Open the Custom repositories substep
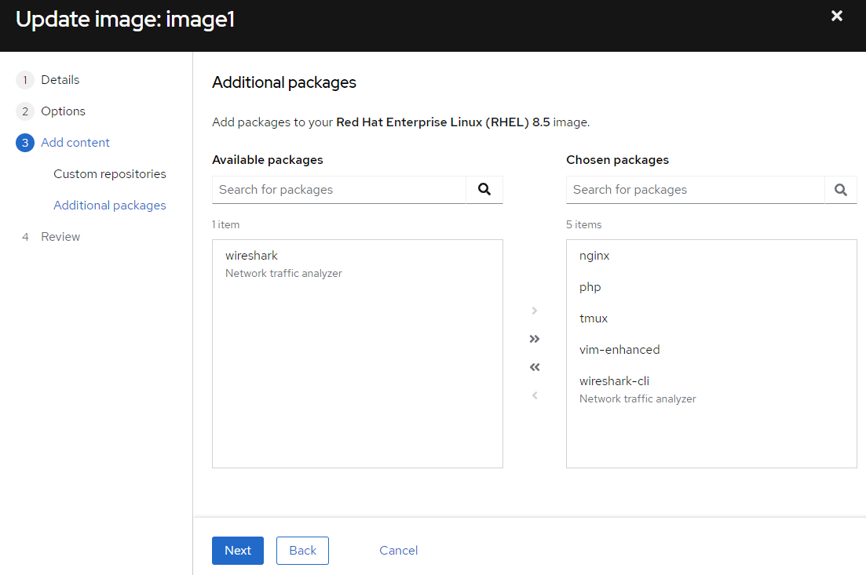 pyautogui.click(x=110, y=174)
